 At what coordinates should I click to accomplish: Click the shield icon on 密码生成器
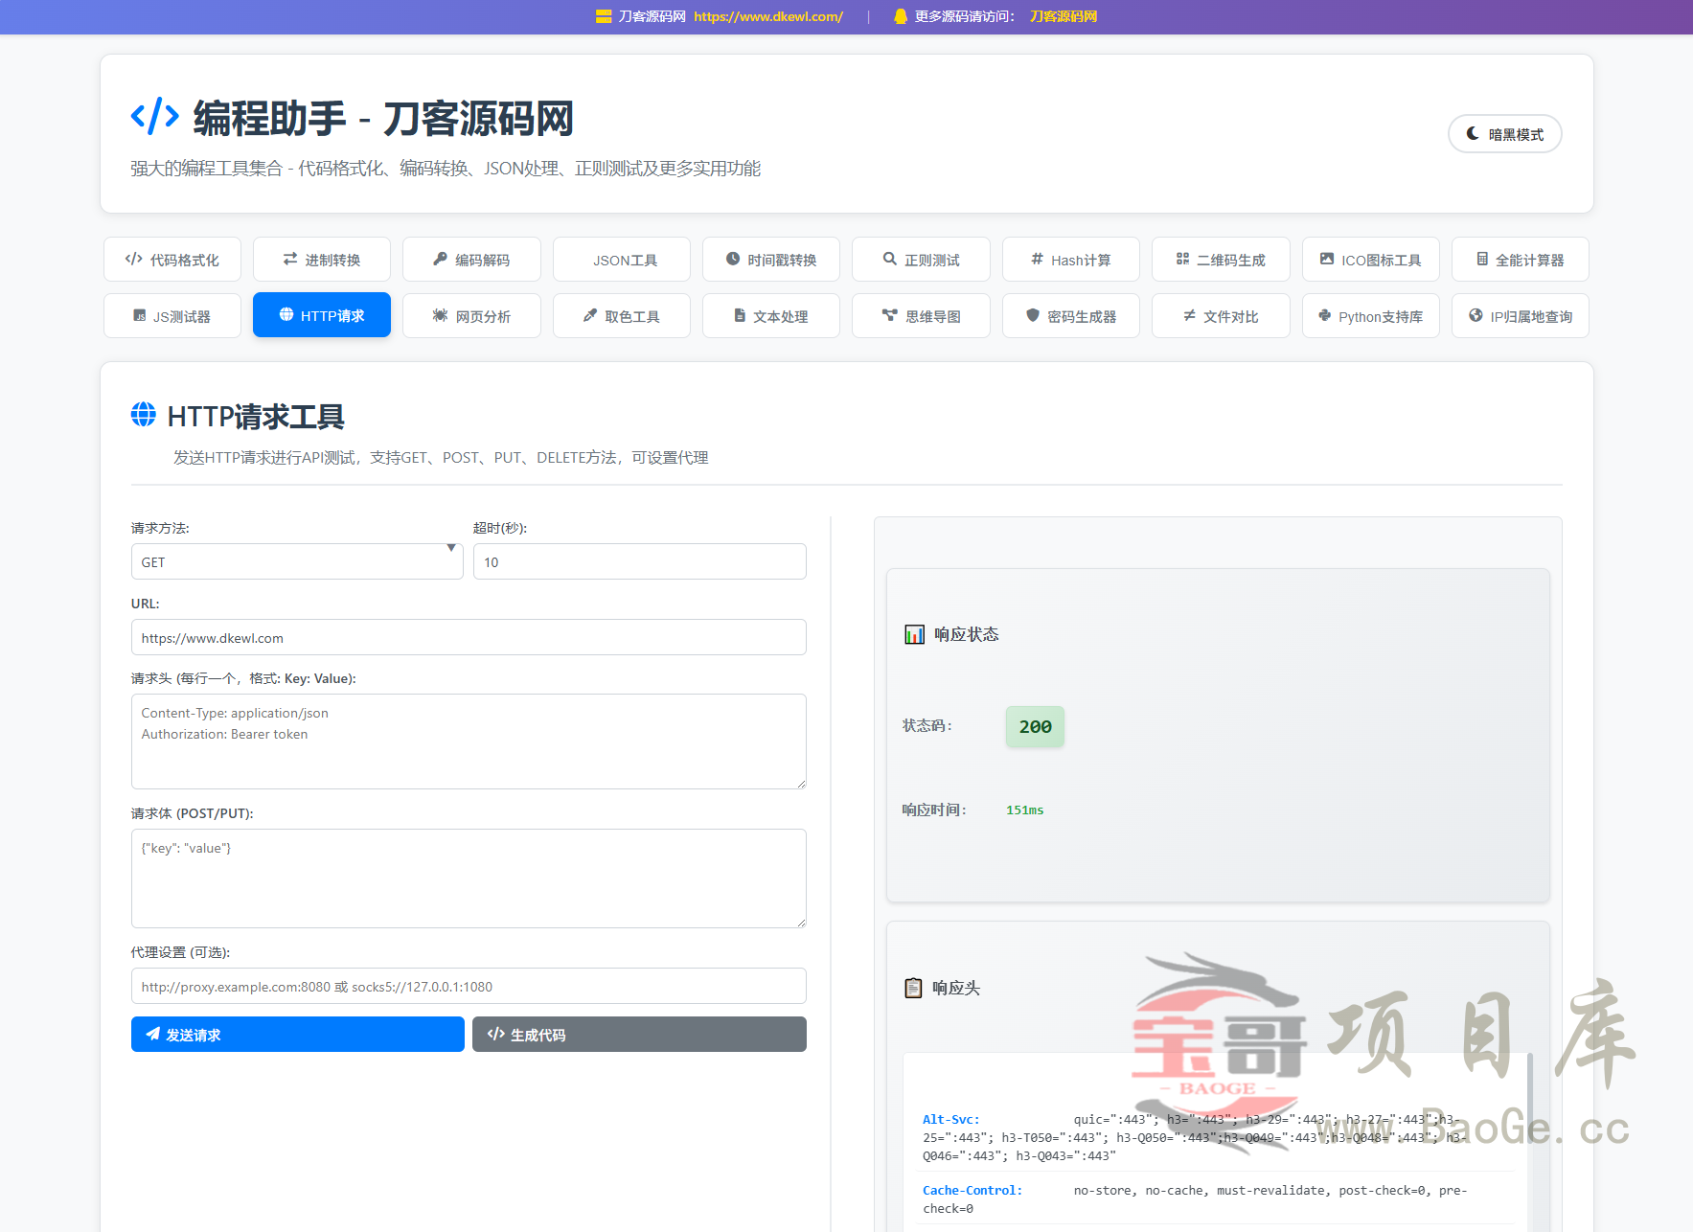point(1033,315)
